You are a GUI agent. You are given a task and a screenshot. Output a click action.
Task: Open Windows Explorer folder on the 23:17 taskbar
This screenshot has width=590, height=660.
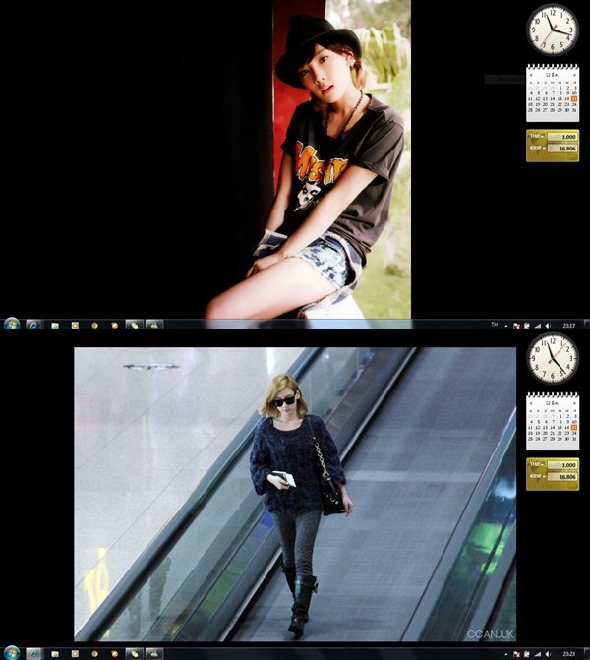pyautogui.click(x=55, y=325)
